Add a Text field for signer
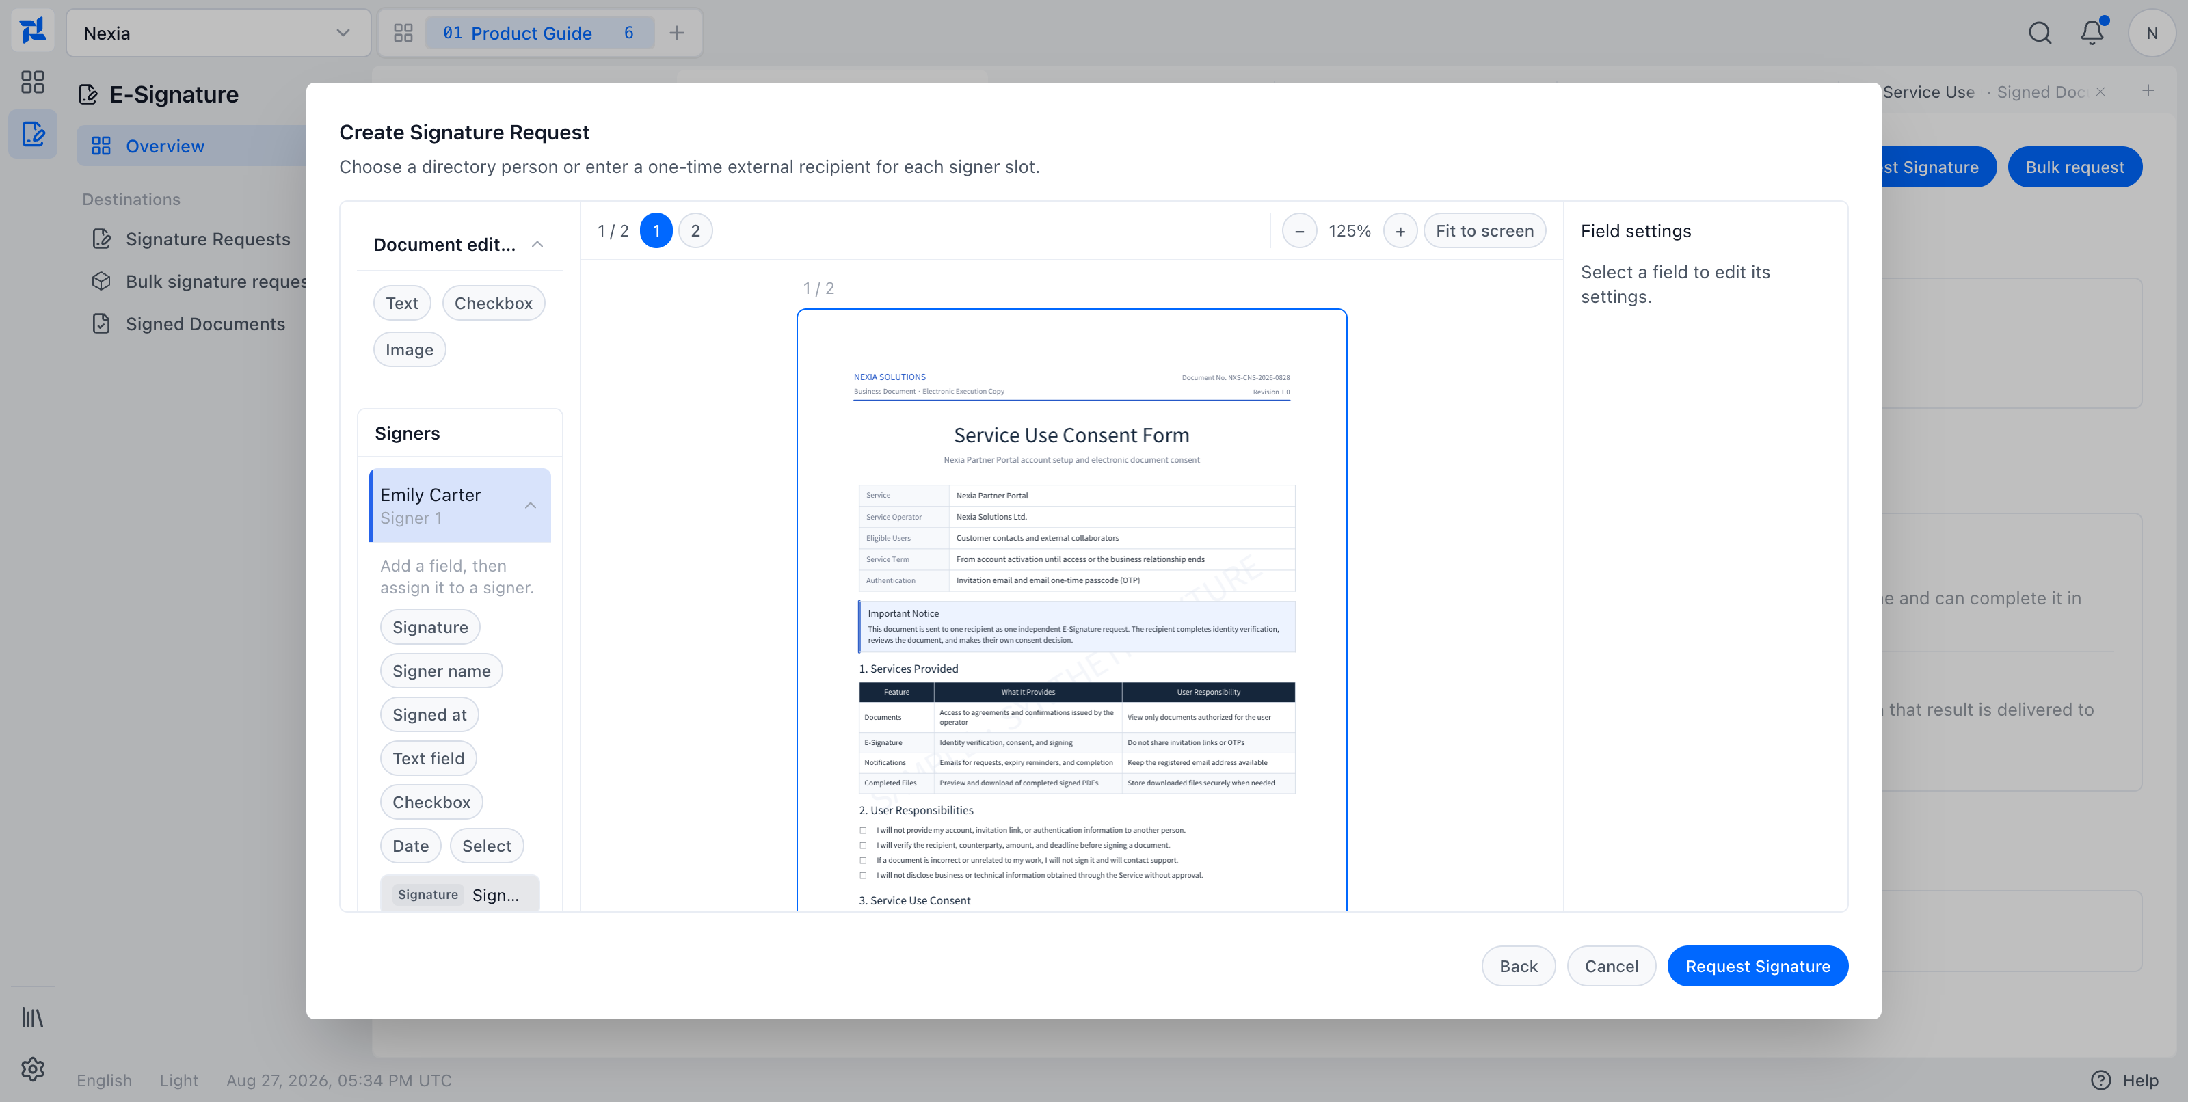The height and width of the screenshot is (1102, 2188). (x=428, y=758)
